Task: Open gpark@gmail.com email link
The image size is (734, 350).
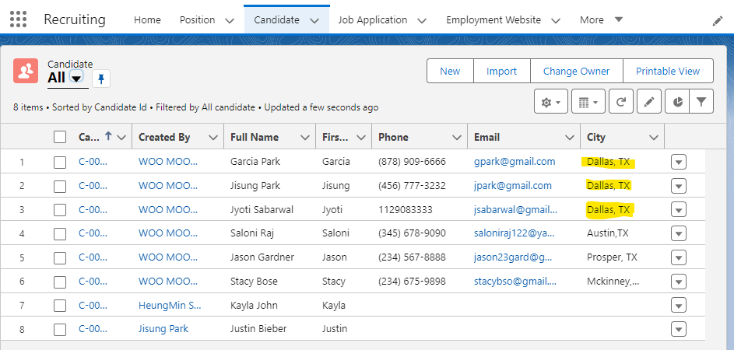Action: click(x=515, y=162)
